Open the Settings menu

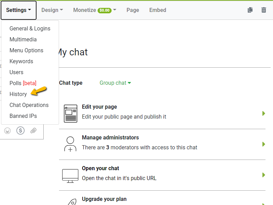tap(18, 10)
